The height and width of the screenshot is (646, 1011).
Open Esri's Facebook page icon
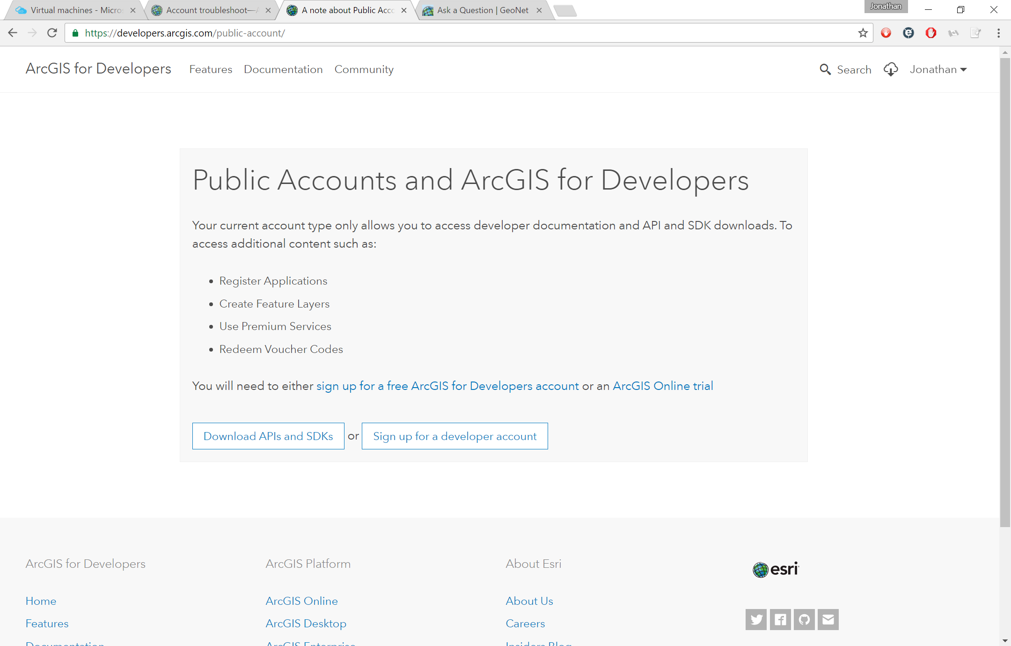(x=780, y=619)
